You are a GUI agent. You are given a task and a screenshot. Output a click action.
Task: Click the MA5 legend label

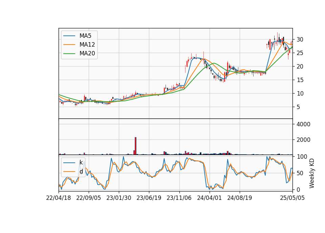85,36
